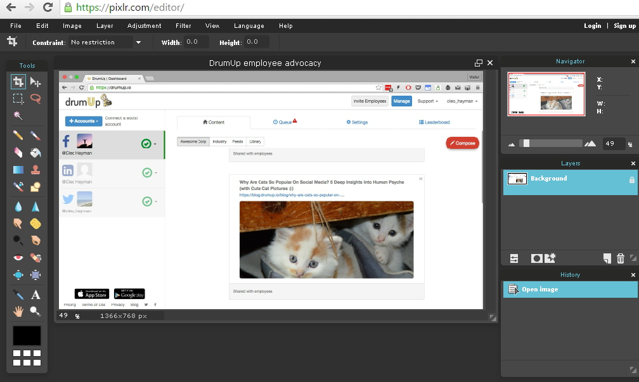Toggle the lock on Background layer
The width and height of the screenshot is (639, 382).
[x=631, y=180]
